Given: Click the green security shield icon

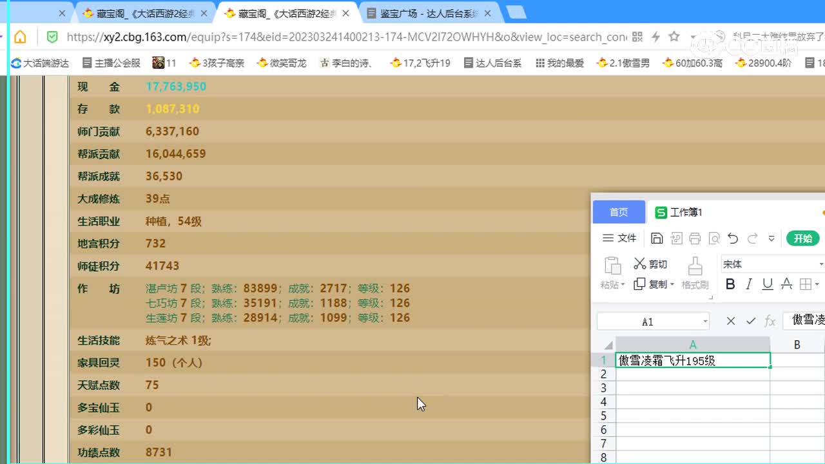Looking at the screenshot, I should (52, 37).
